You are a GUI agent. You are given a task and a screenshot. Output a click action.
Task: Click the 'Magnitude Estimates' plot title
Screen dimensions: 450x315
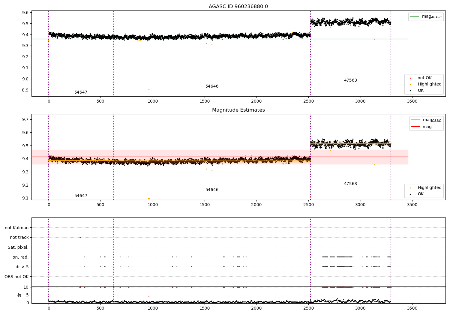[x=238, y=110]
